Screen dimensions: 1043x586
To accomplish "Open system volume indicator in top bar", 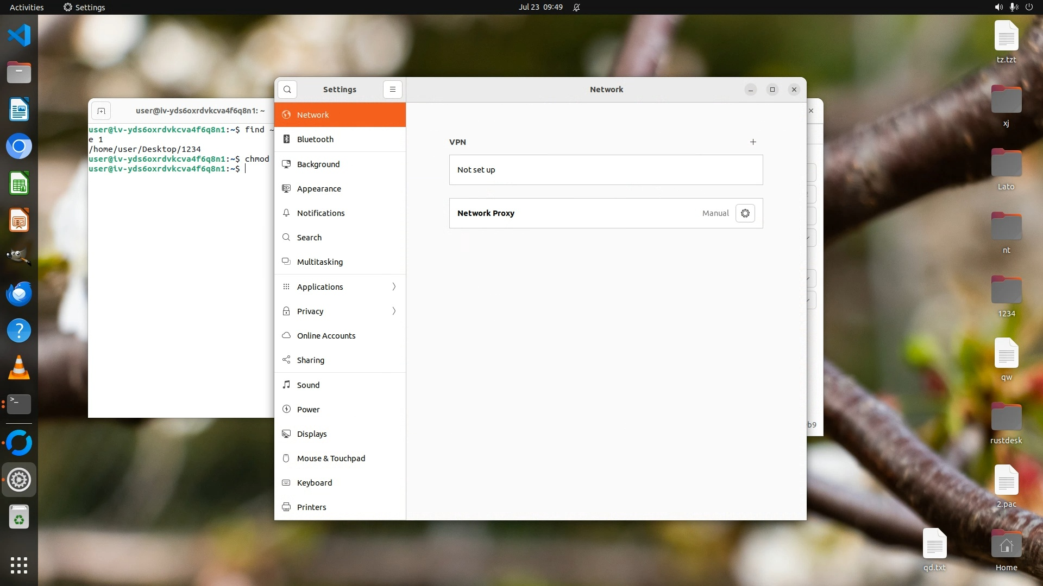I will (x=998, y=7).
